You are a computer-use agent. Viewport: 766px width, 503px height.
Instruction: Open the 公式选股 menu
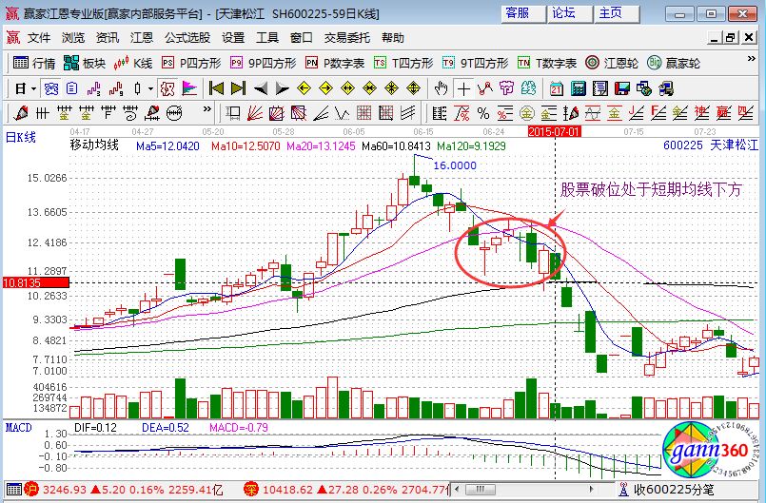click(187, 38)
